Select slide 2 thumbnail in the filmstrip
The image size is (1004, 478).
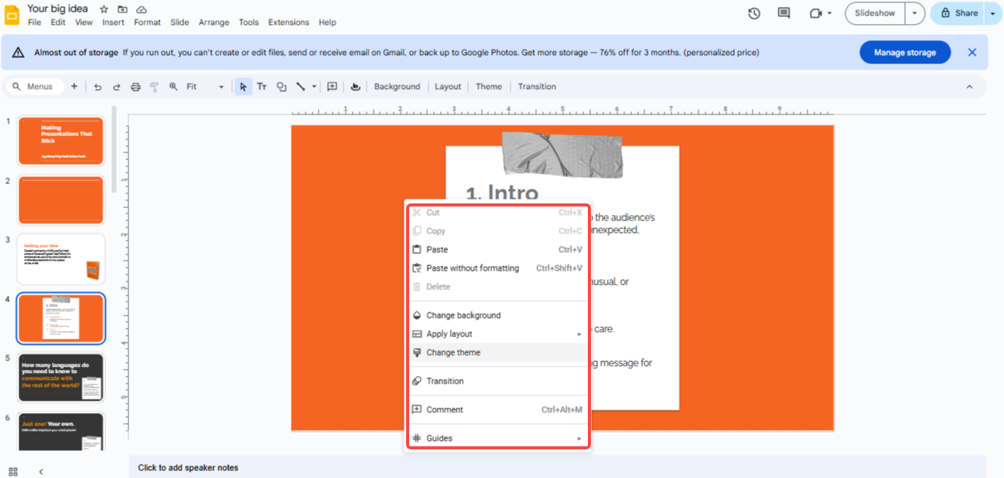click(60, 200)
